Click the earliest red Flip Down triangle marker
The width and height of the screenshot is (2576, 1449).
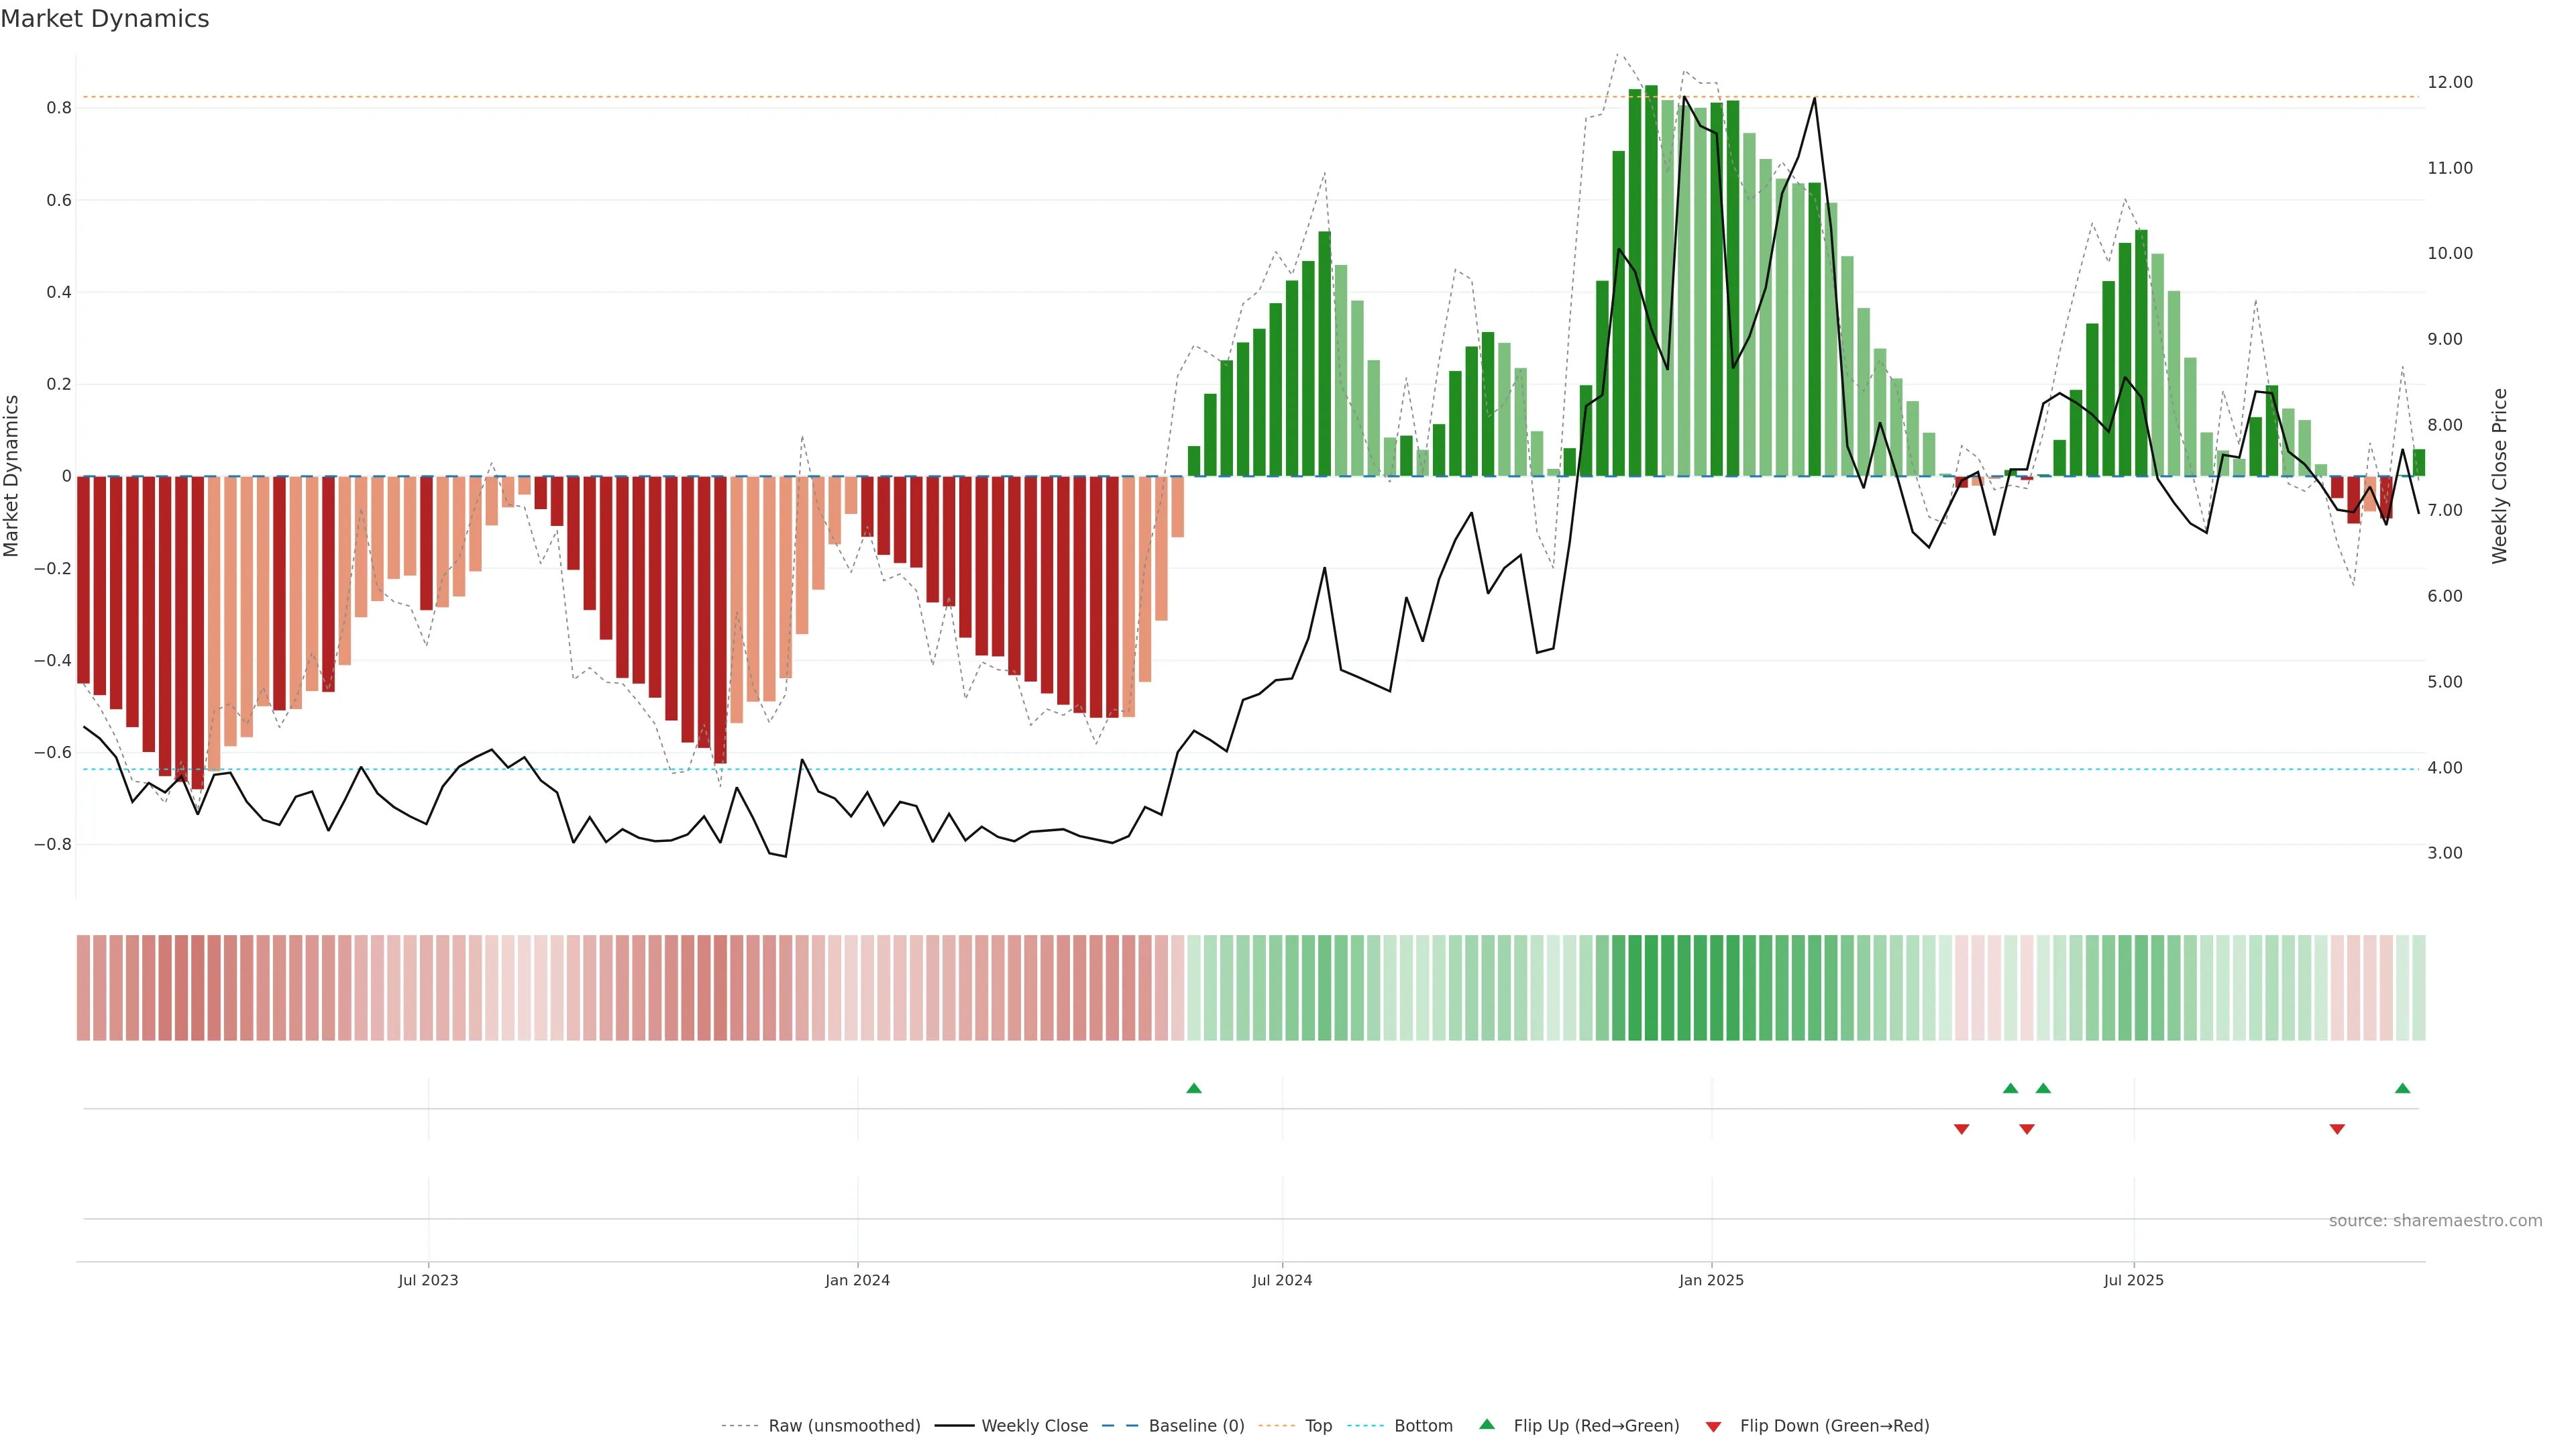click(1961, 1129)
